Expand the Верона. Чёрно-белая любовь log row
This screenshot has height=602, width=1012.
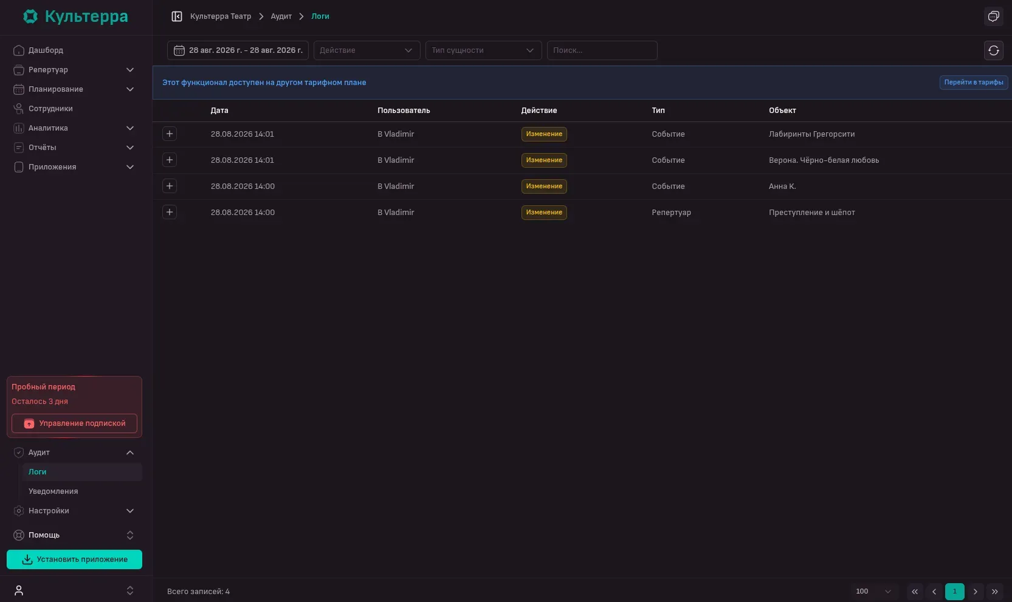point(170,160)
